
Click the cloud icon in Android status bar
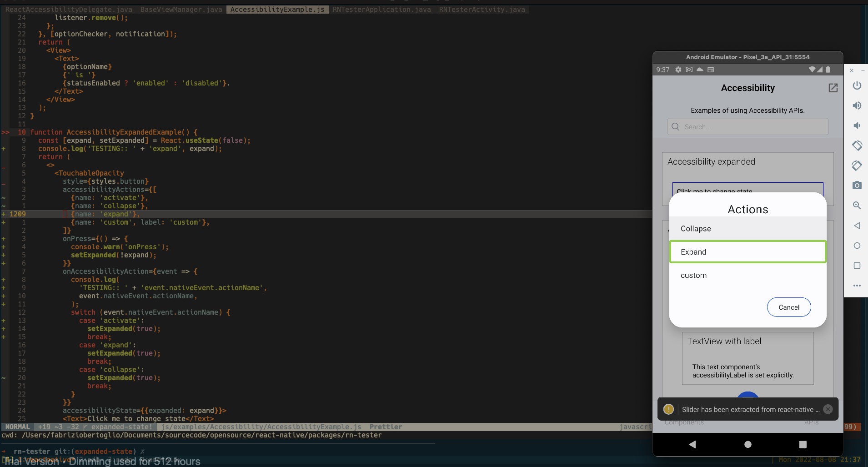[700, 70]
